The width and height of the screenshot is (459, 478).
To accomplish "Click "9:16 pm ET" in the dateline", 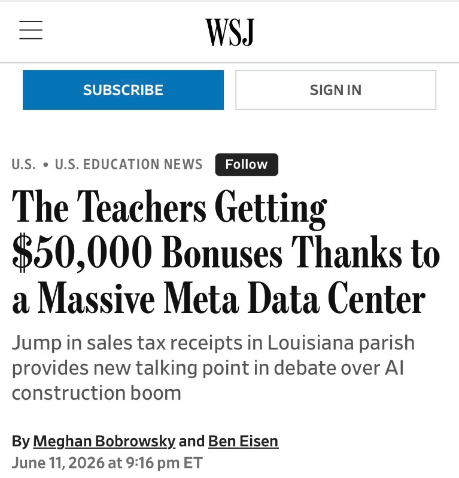I will pos(165,462).
